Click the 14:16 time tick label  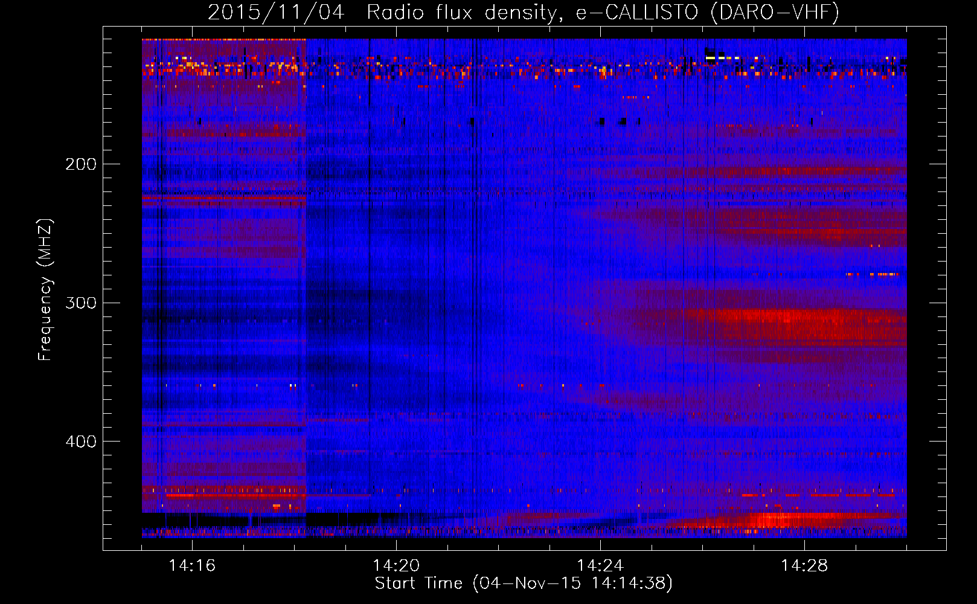192,565
